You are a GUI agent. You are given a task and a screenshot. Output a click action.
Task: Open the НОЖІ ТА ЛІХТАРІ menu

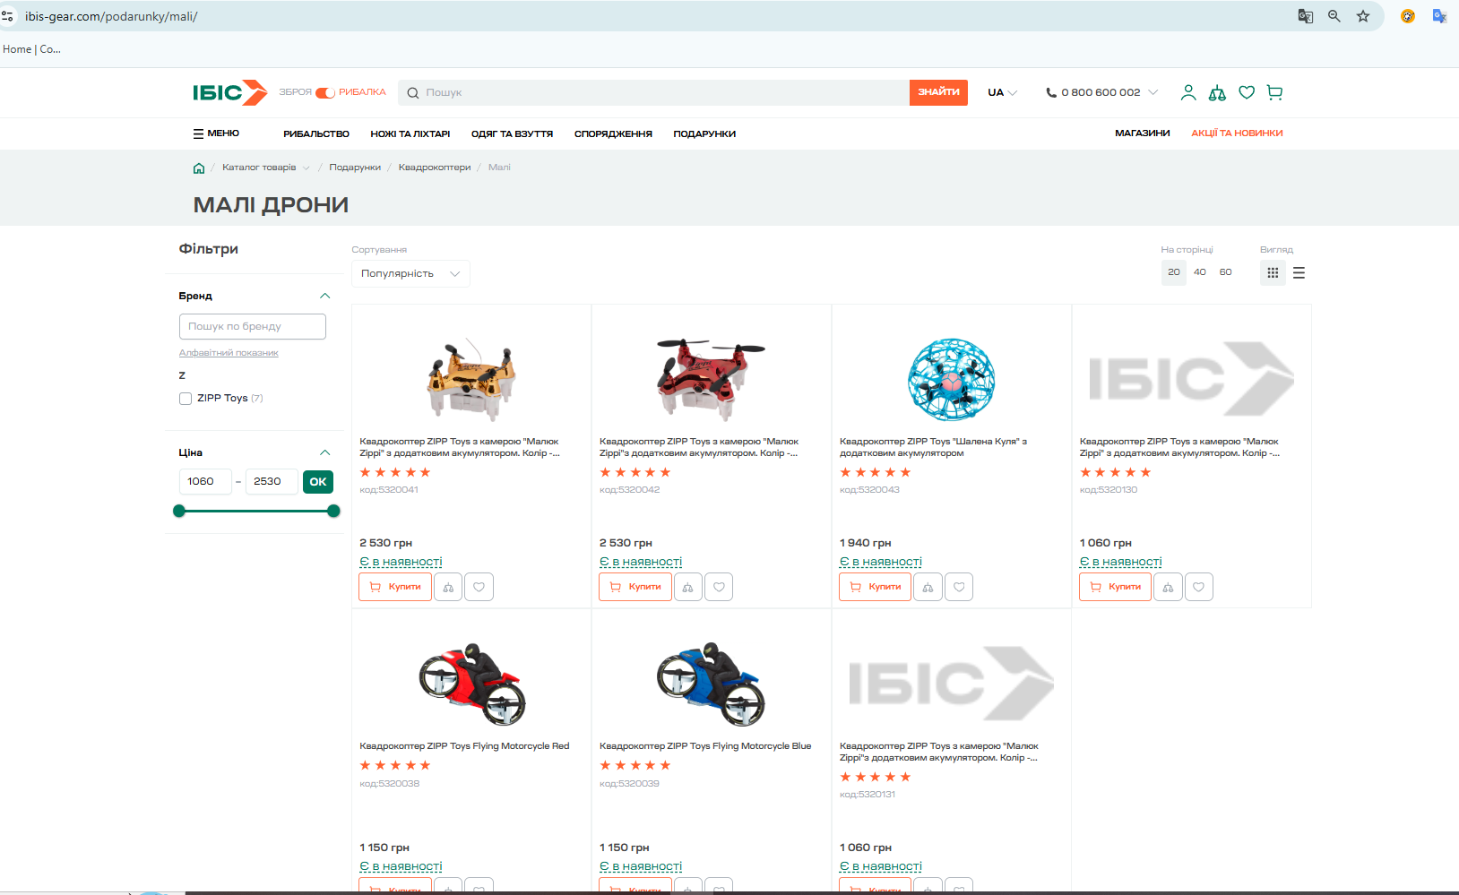coord(410,133)
